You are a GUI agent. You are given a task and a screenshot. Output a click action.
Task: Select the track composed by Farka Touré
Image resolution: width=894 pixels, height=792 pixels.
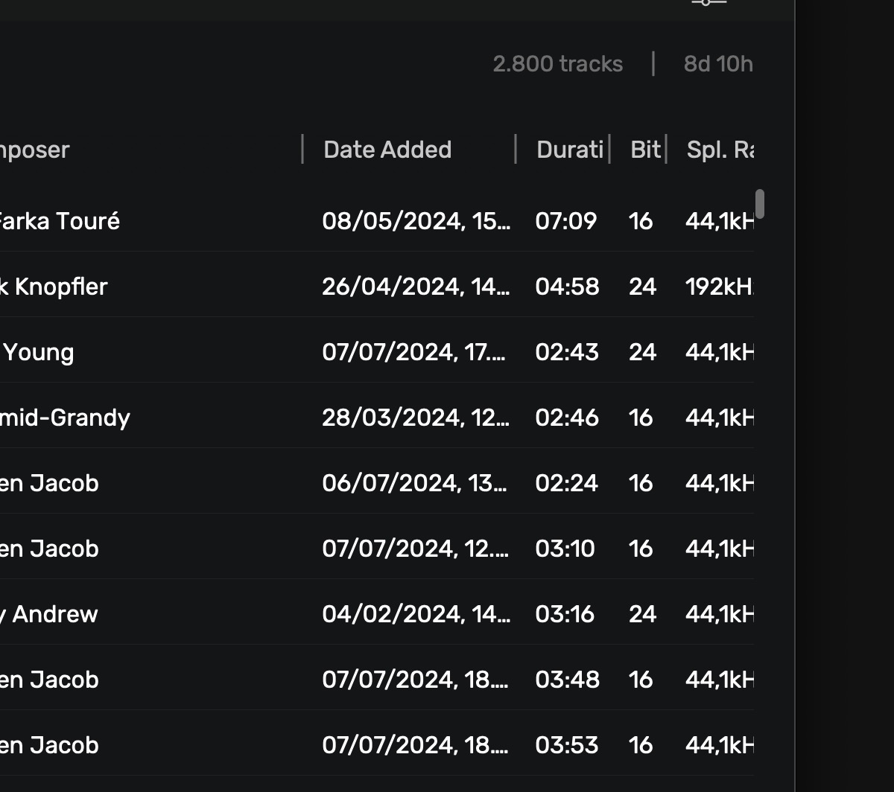60,221
